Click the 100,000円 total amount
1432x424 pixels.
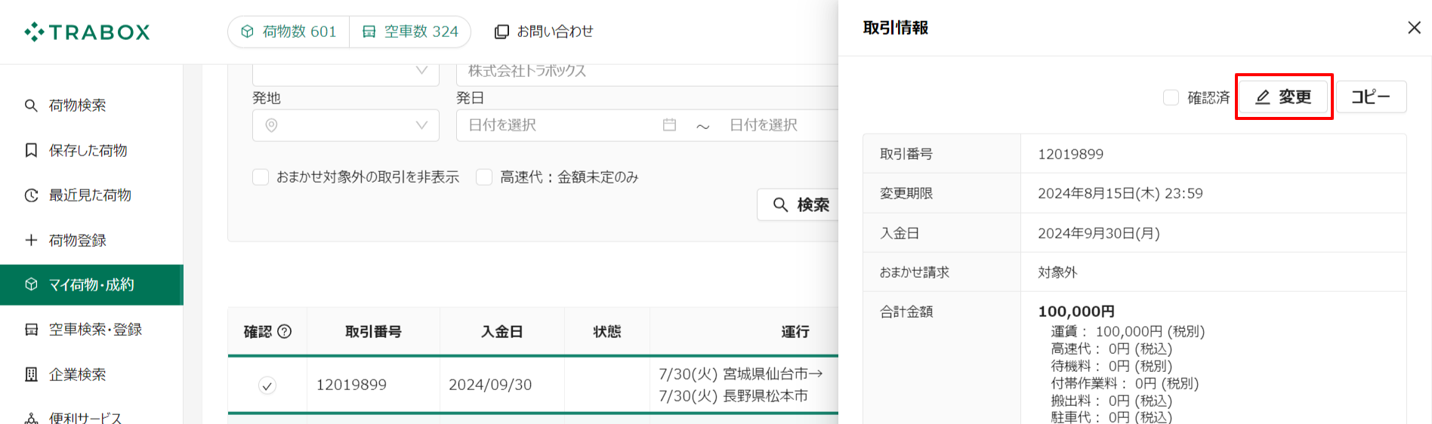pyautogui.click(x=1076, y=312)
